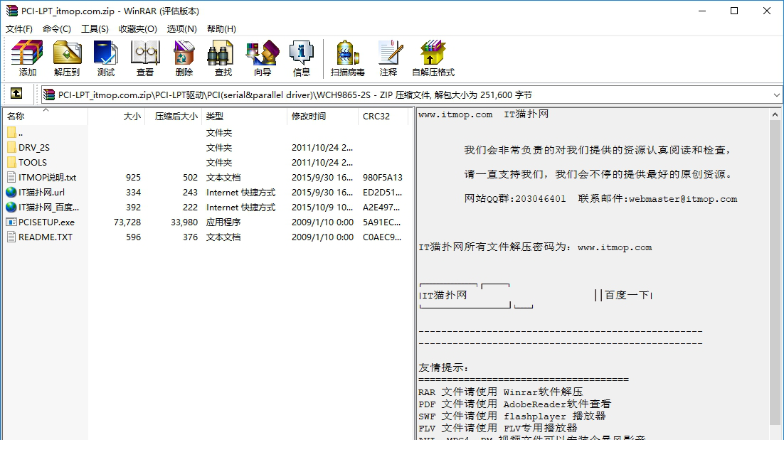Image resolution: width=784 pixels, height=457 pixels.
Task: Maximize the WinRAR window
Action: click(x=734, y=11)
